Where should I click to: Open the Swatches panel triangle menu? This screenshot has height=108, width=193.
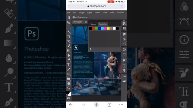90,49
